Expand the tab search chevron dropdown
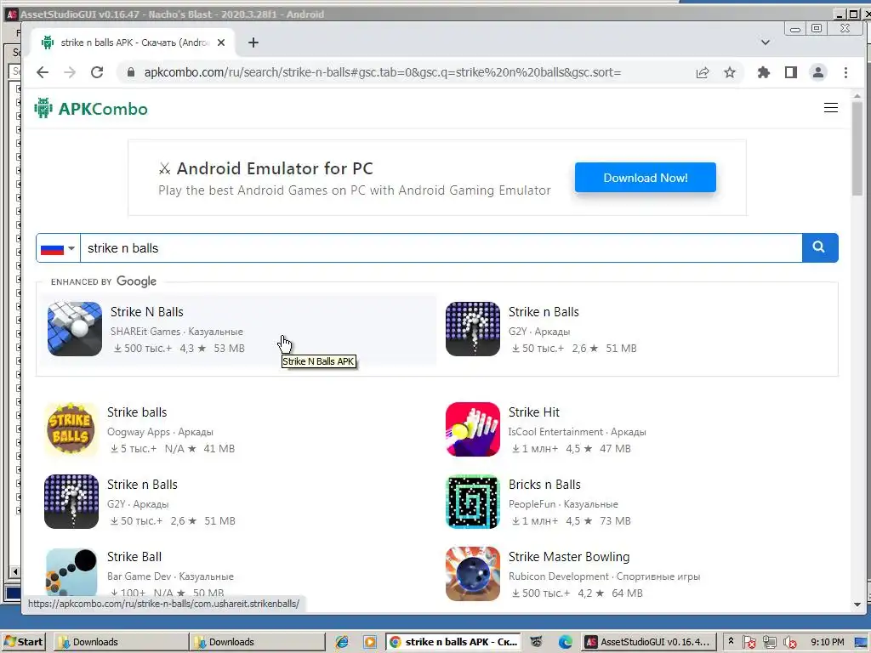The height and width of the screenshot is (653, 871). [765, 43]
